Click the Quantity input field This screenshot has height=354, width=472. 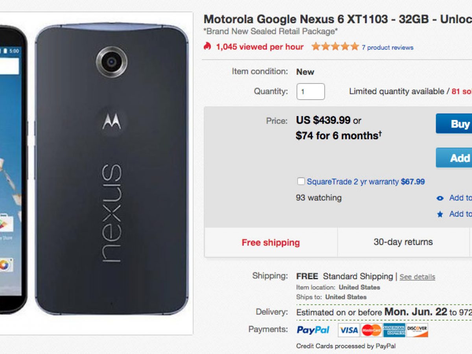click(311, 92)
